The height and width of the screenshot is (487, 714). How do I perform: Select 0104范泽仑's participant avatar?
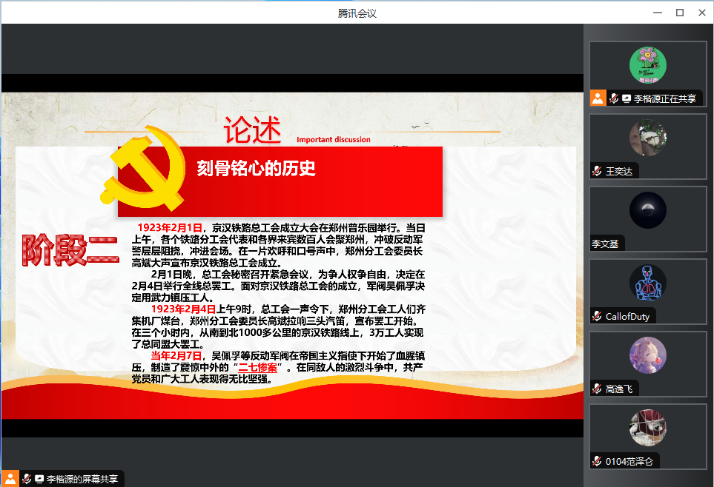647,428
